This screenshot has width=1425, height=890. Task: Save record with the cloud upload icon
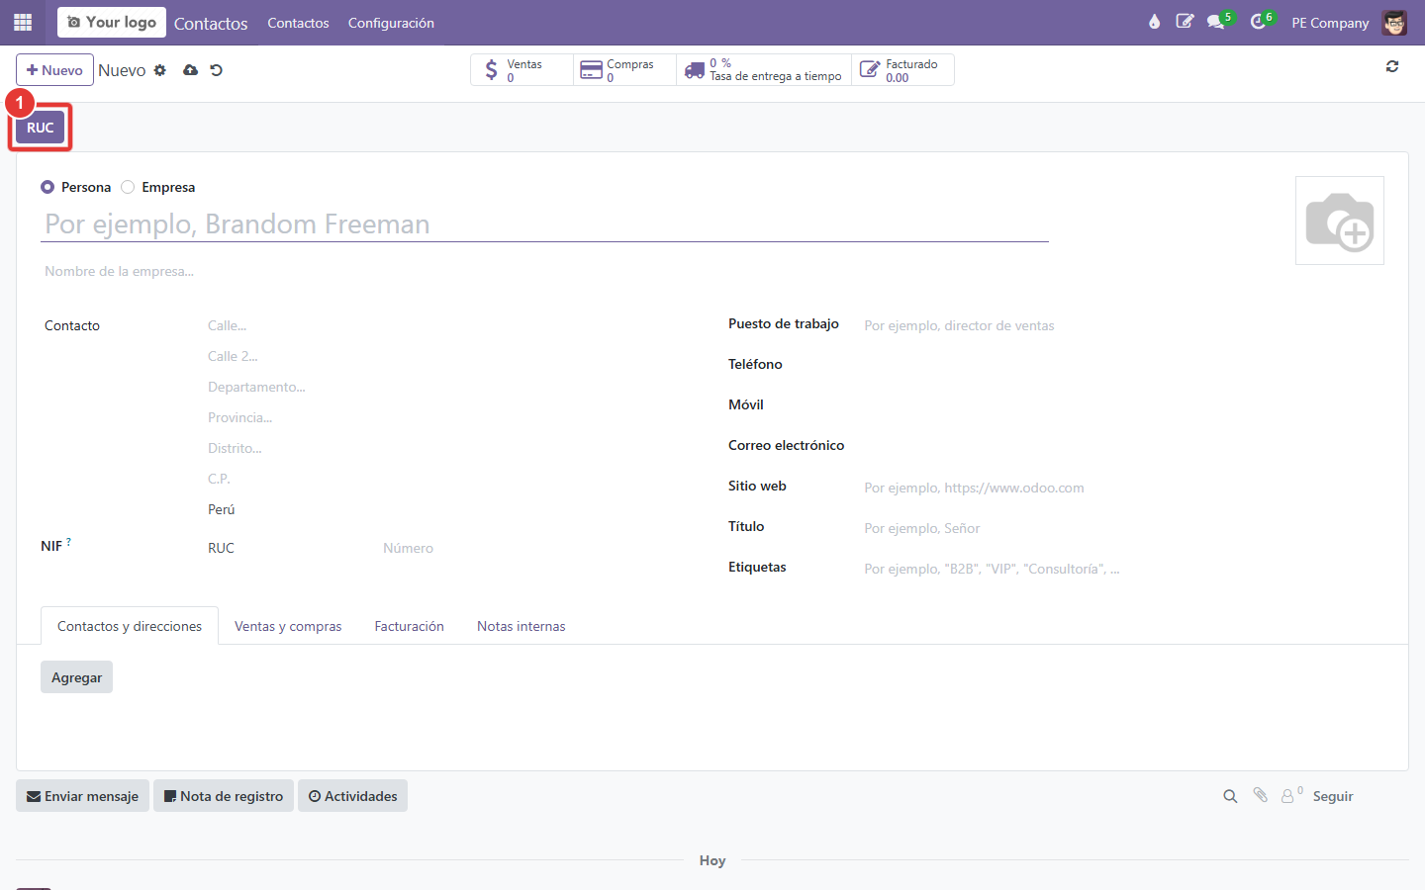click(x=191, y=70)
